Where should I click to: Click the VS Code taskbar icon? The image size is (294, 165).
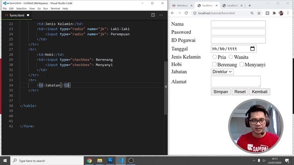click(121, 160)
